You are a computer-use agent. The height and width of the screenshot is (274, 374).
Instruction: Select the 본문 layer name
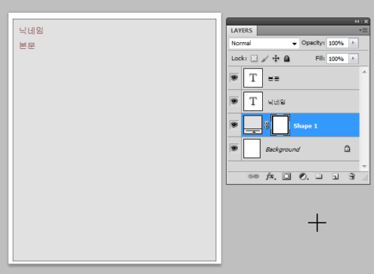point(274,79)
